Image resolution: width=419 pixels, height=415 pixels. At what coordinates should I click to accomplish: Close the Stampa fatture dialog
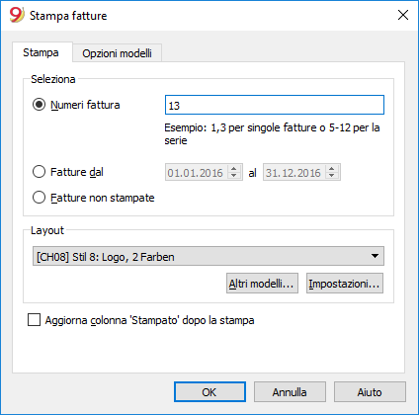pyautogui.click(x=403, y=15)
